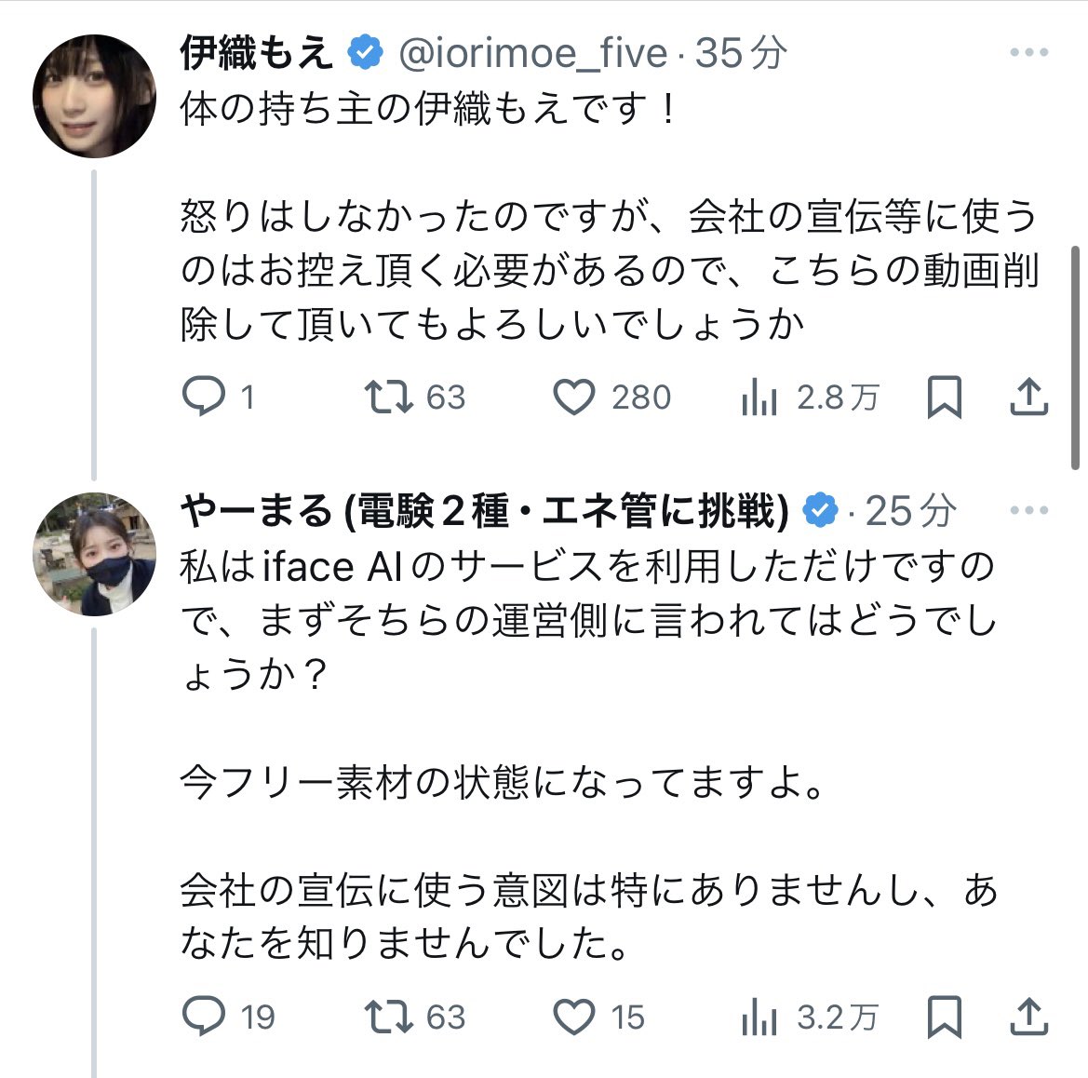The width and height of the screenshot is (1088, 1078).
Task: Open やーまる's profile avatar
Action: coord(94,554)
